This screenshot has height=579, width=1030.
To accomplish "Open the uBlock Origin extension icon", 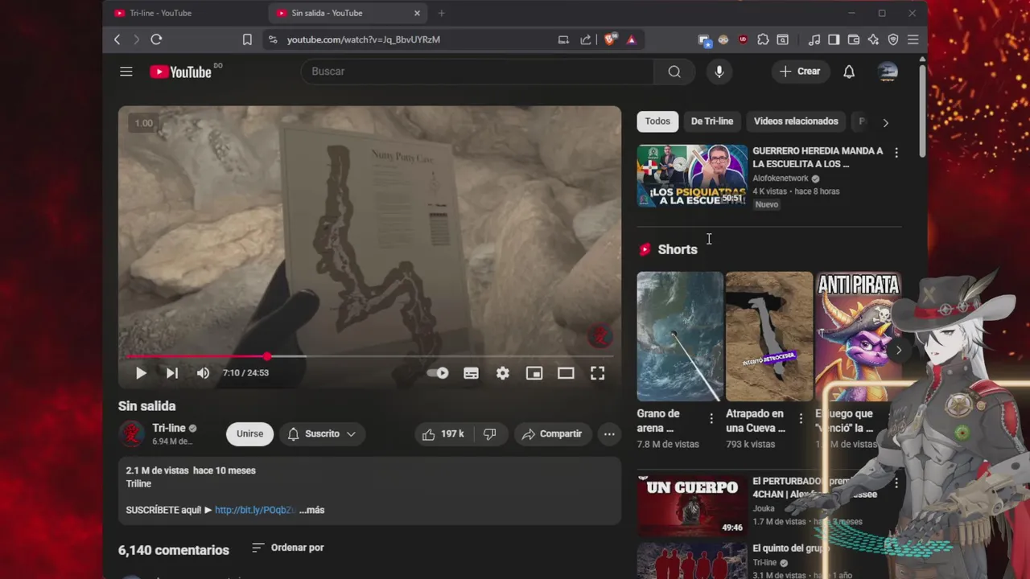I will click(743, 39).
